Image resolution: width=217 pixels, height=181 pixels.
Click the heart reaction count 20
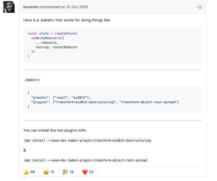[91, 172]
